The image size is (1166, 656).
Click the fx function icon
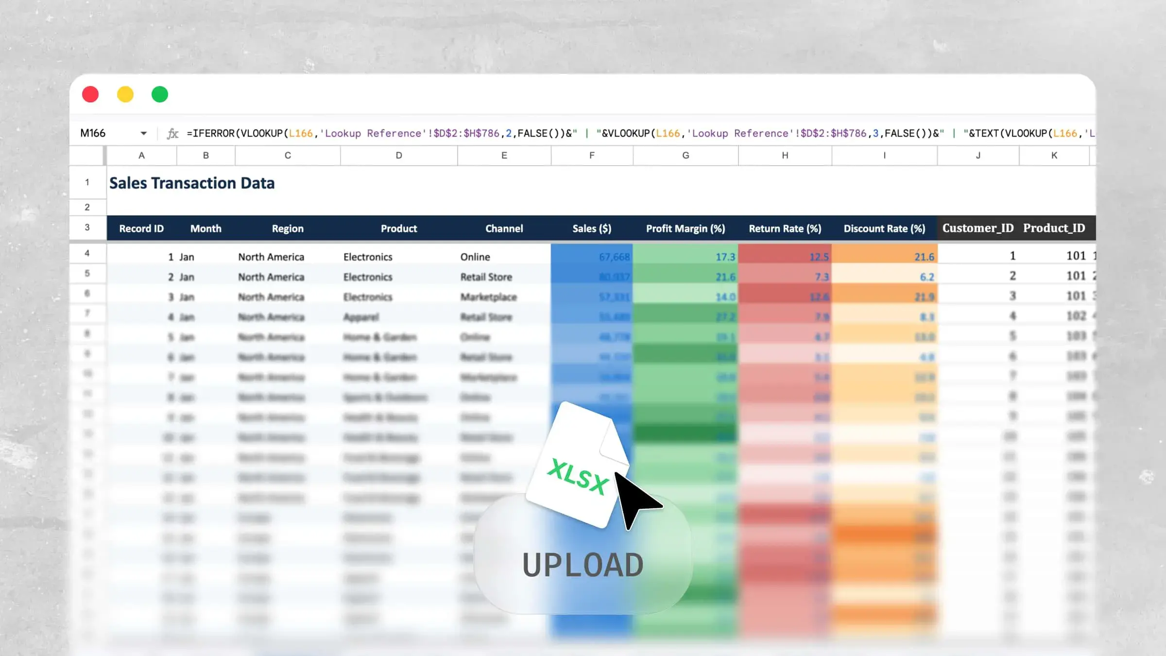pos(172,134)
